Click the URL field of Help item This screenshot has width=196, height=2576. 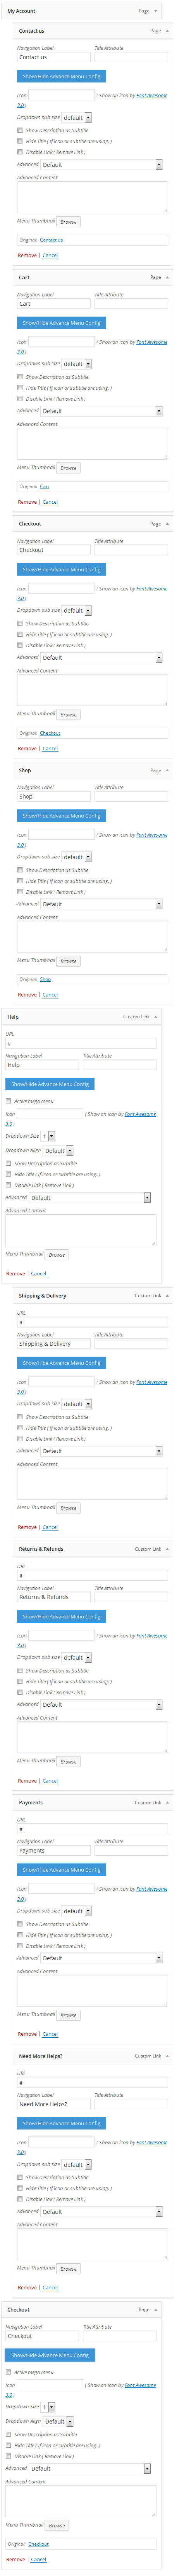pyautogui.click(x=81, y=1043)
